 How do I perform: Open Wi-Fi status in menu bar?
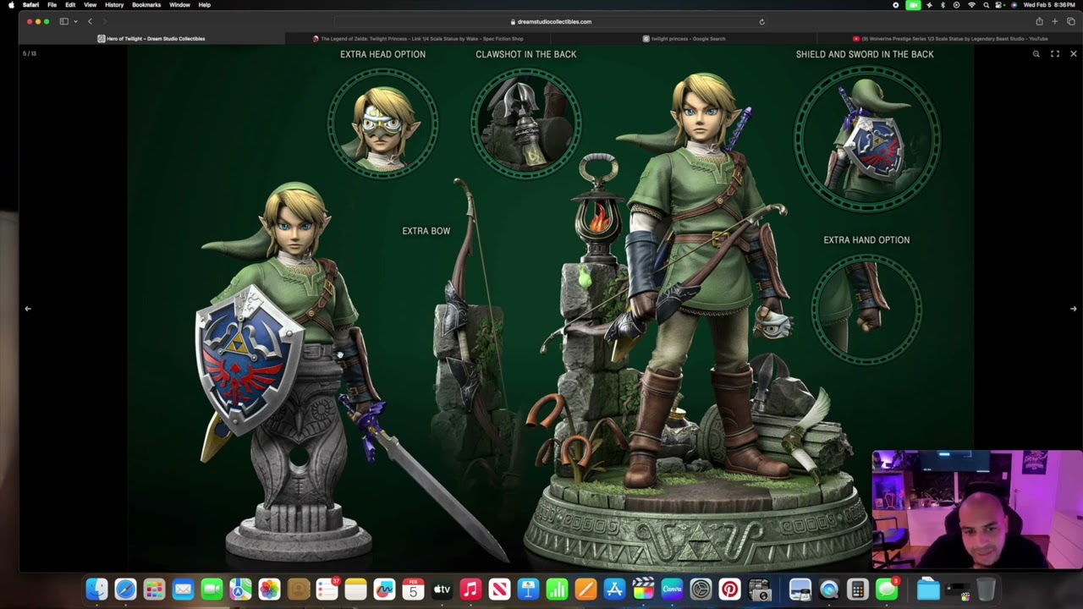[971, 5]
